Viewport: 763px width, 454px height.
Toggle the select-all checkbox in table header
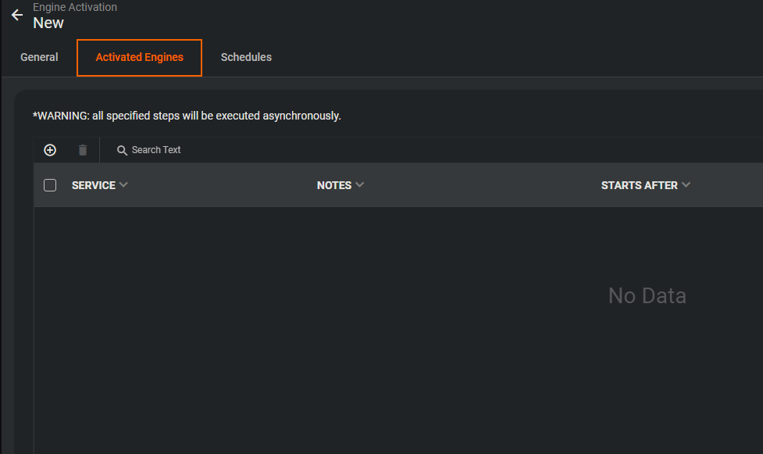click(x=50, y=185)
